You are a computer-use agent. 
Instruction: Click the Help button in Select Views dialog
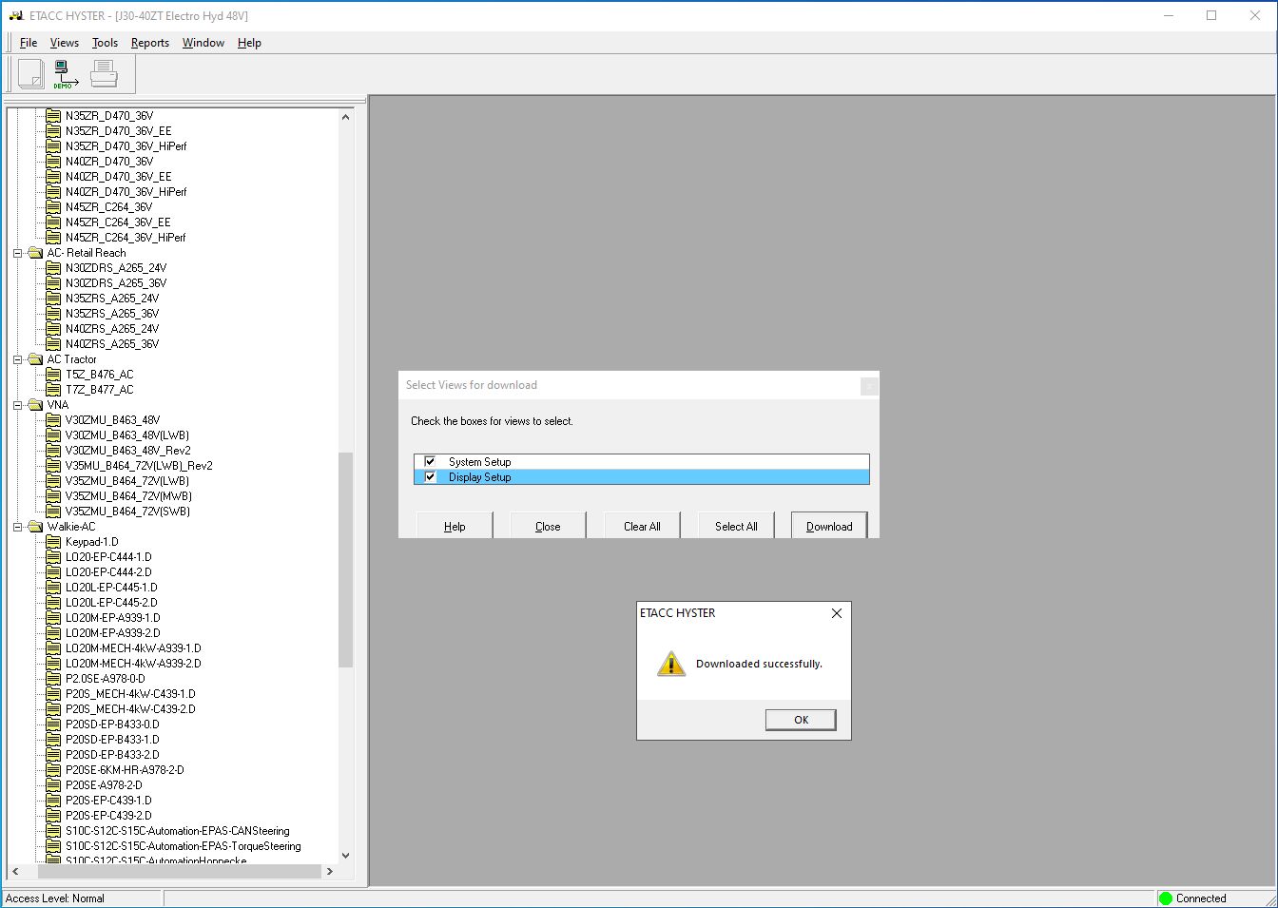tap(455, 526)
